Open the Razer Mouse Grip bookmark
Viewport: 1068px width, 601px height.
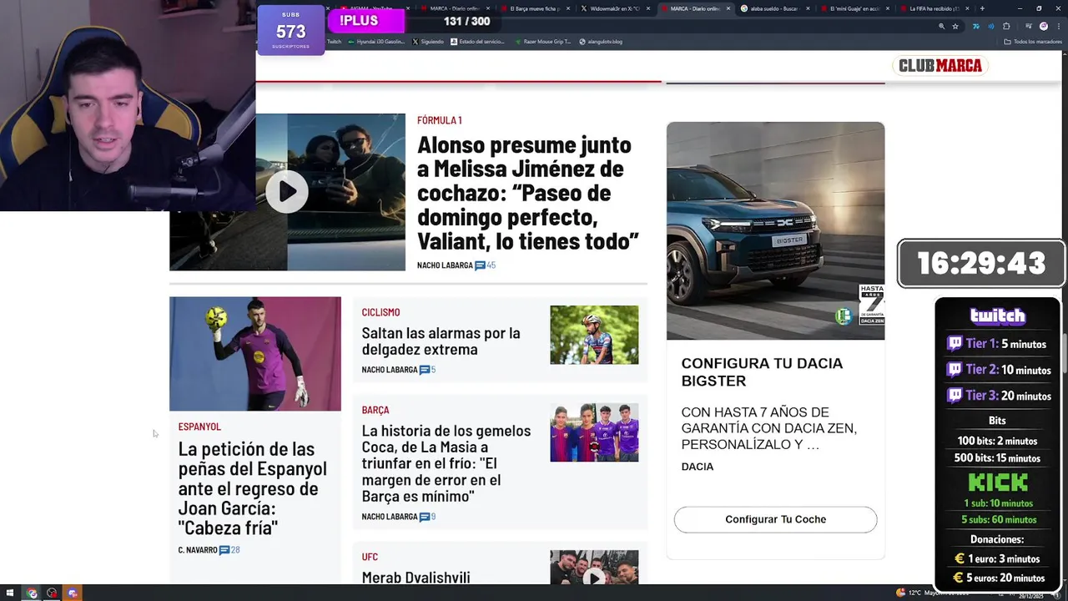click(x=542, y=41)
